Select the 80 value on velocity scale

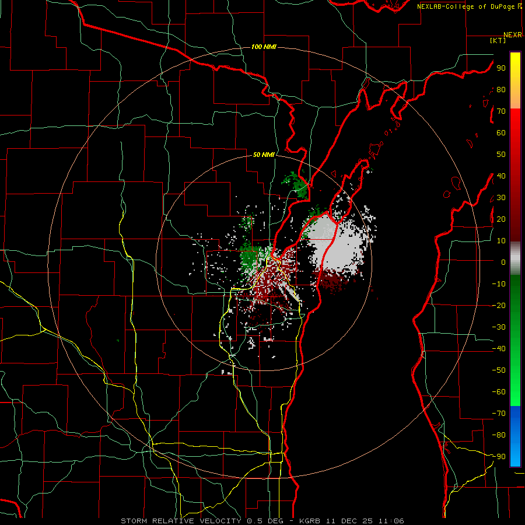click(501, 89)
